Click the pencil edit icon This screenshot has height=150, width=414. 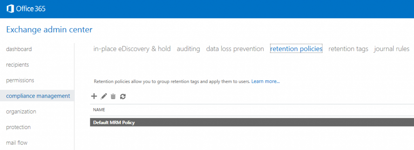(104, 97)
